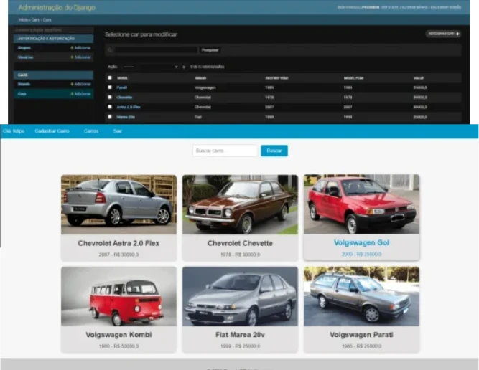Open the Cars app section header
Viewport: 479px width, 370px height.
tap(22, 75)
